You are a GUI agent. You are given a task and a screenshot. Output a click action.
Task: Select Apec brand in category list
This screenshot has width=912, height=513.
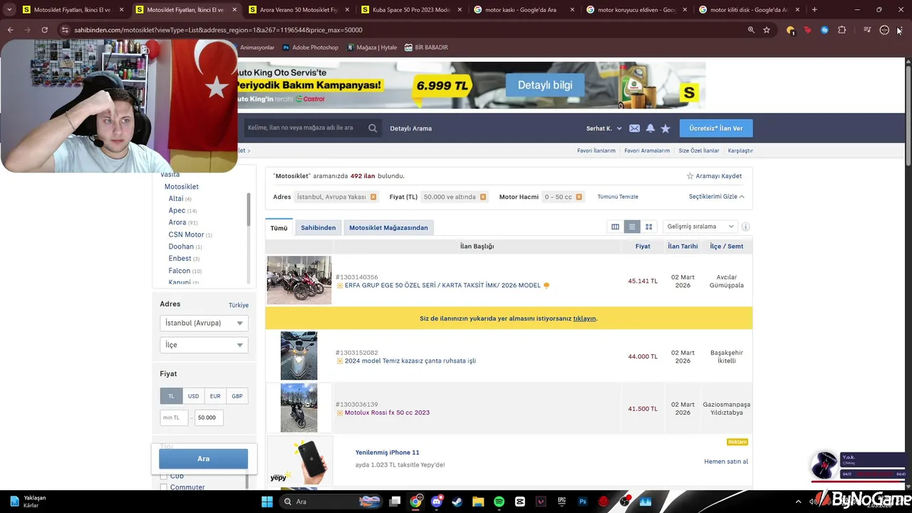177,210
